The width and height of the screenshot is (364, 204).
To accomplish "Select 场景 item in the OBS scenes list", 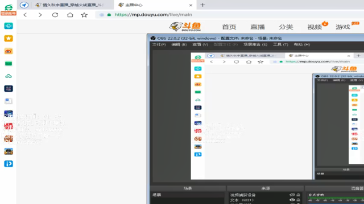I will [188, 195].
